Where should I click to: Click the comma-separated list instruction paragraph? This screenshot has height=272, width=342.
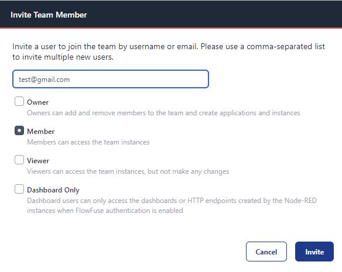point(169,51)
